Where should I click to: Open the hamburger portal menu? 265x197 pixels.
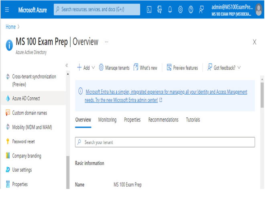tap(7, 10)
